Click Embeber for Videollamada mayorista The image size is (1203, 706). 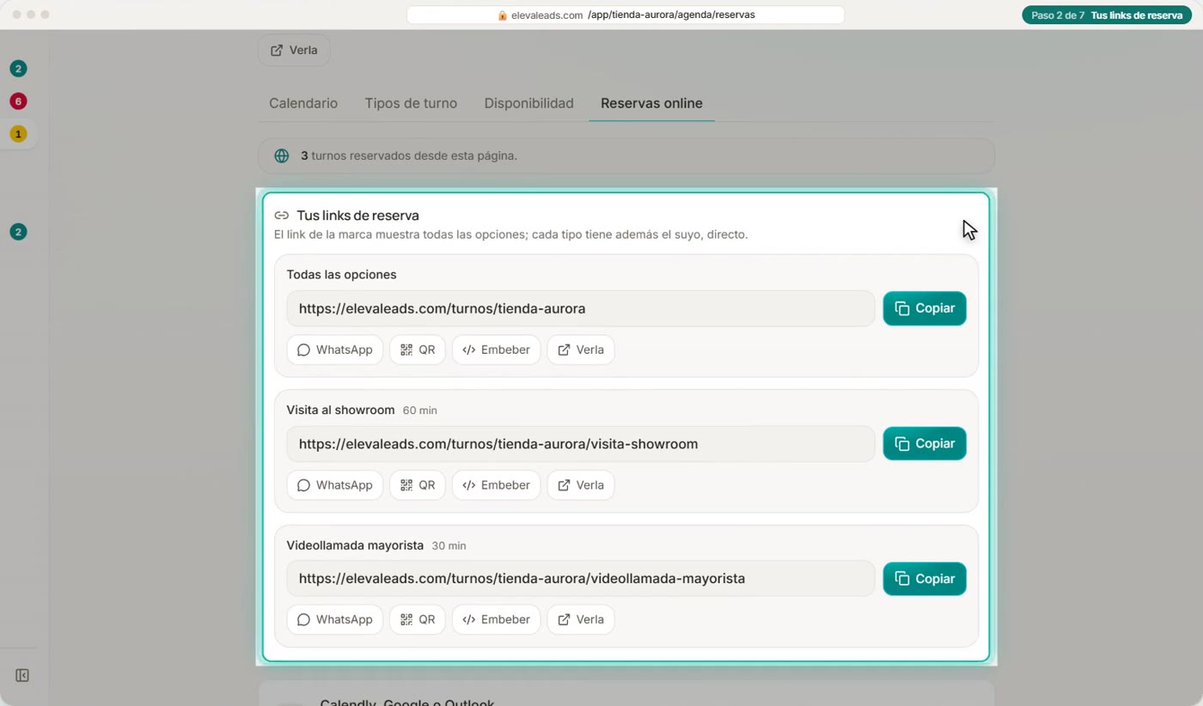[496, 619]
